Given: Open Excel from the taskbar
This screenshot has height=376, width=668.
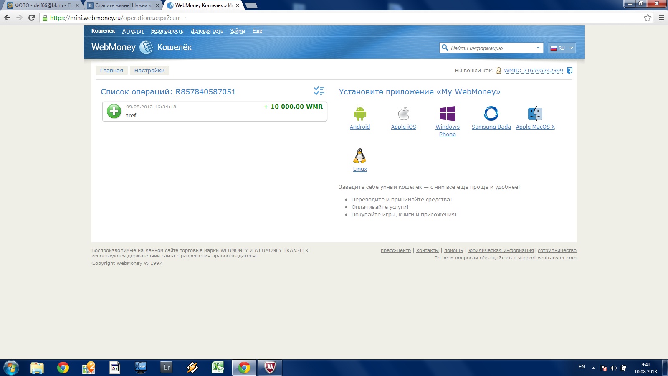Looking at the screenshot, I should [x=218, y=368].
